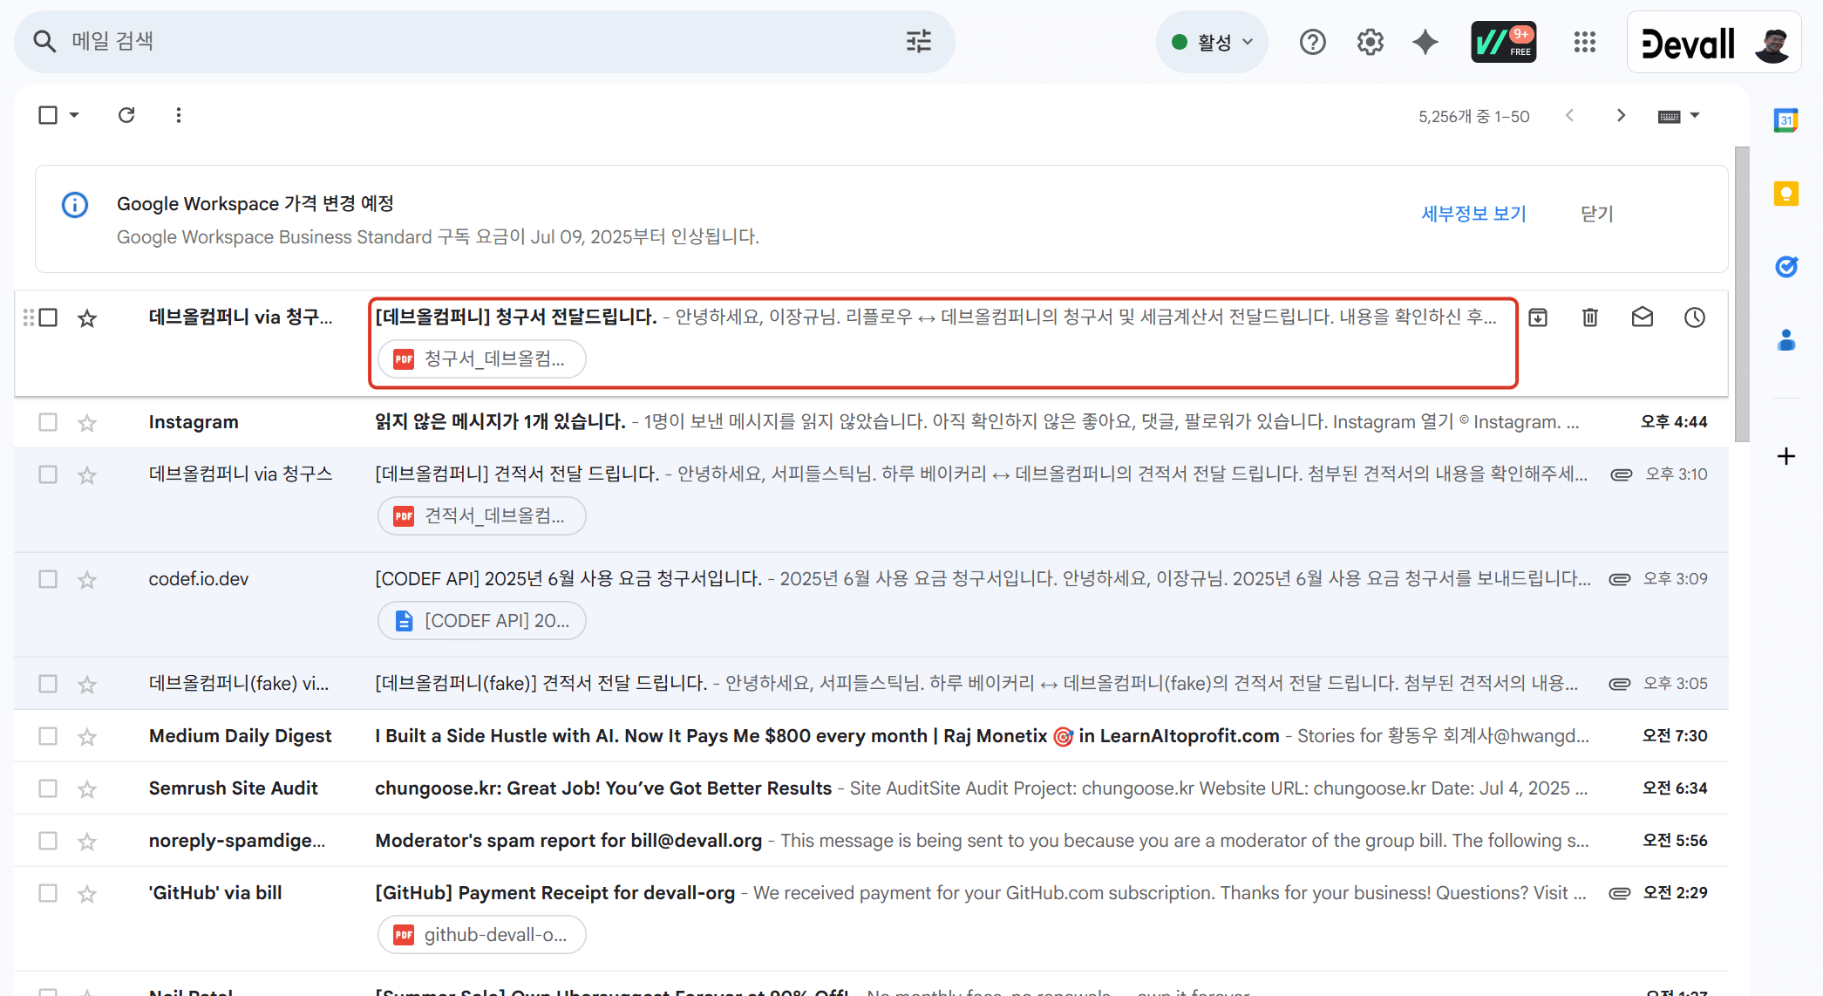Click the 5,256개 중 1–50 counter
The width and height of the screenshot is (1823, 996).
[x=1473, y=116]
